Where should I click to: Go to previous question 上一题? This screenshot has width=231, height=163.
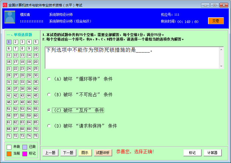pos(50,153)
